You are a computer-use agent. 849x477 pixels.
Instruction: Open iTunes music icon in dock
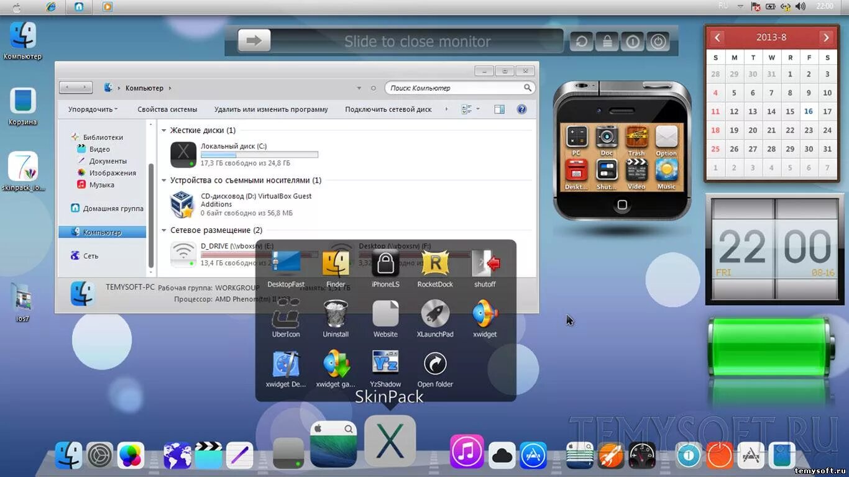pos(467,451)
